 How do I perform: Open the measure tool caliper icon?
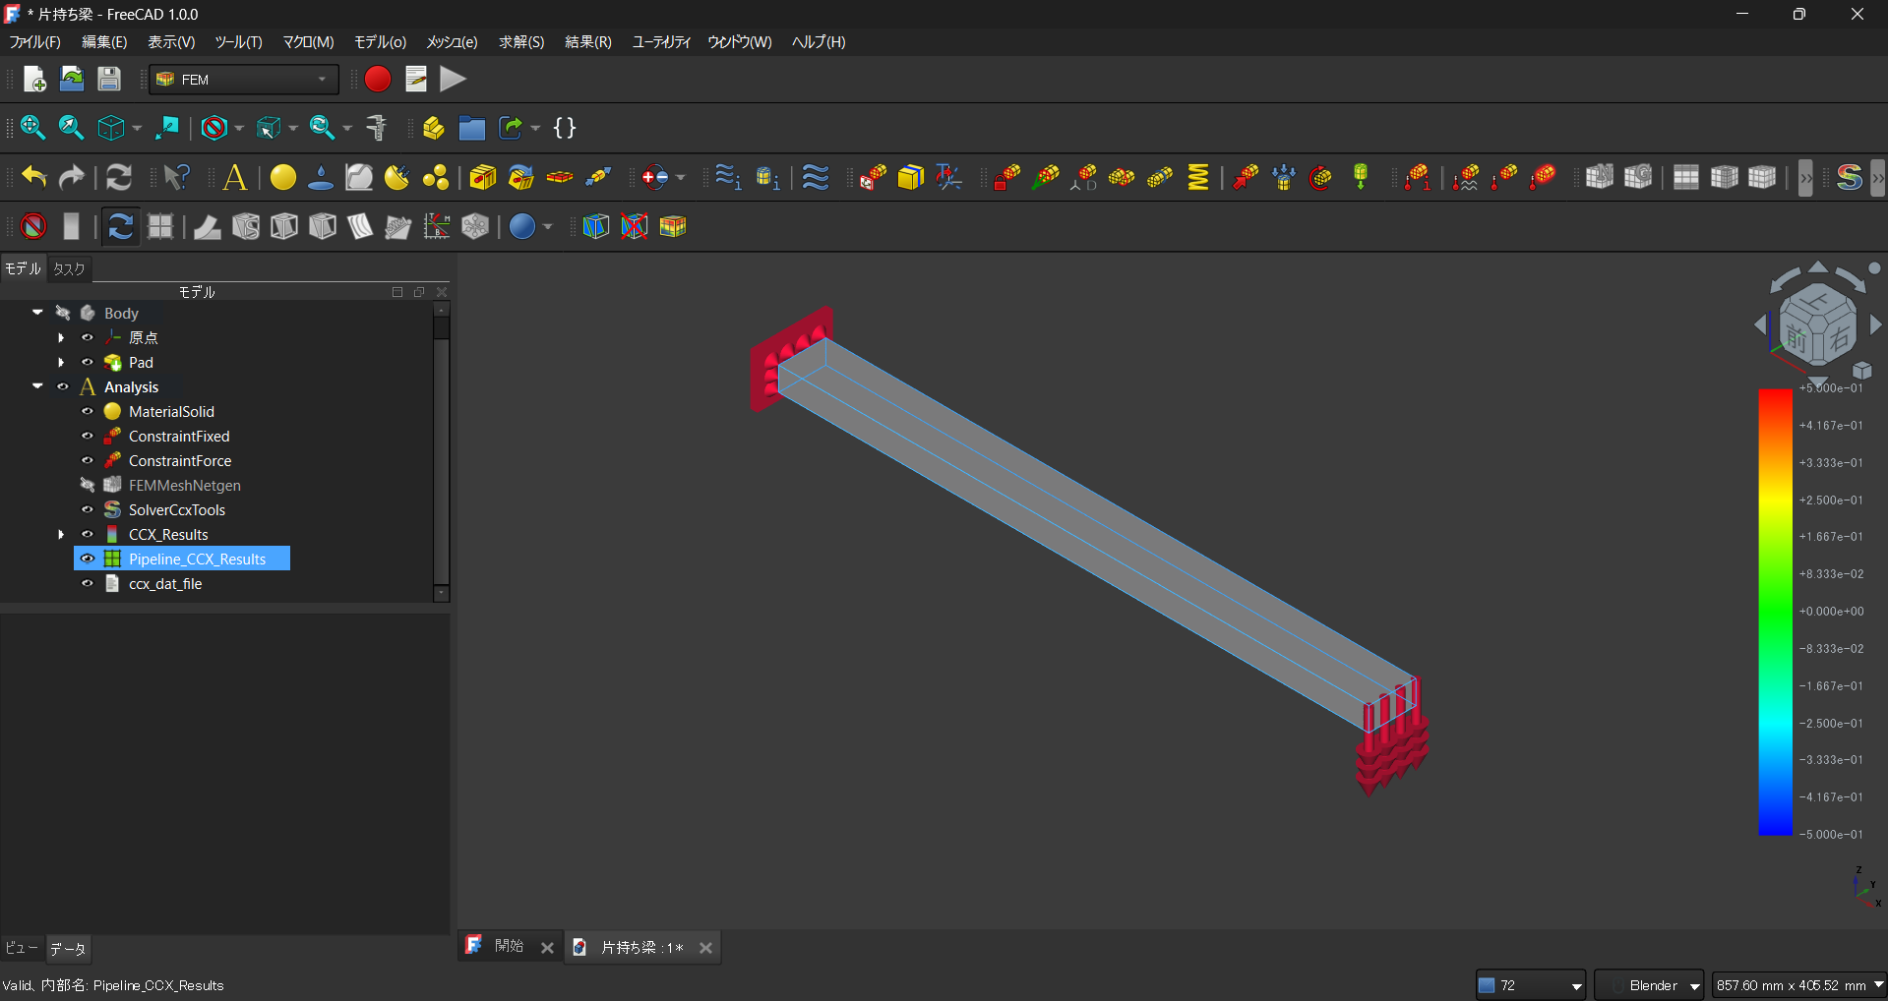[x=377, y=128]
